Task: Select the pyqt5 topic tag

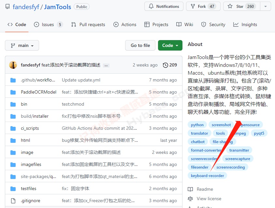Action: click(259, 133)
